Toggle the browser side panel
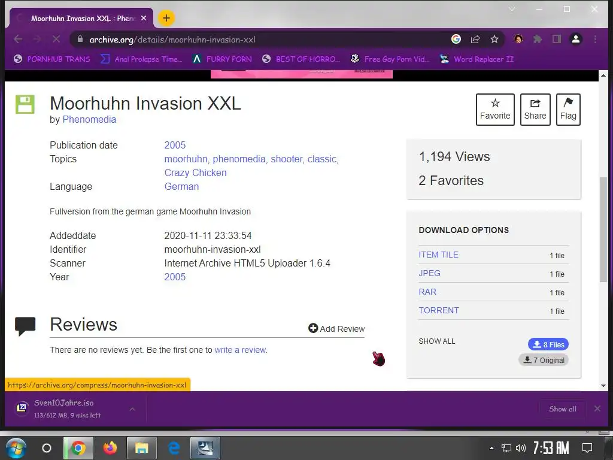This screenshot has width=613, height=460. pos(556,39)
